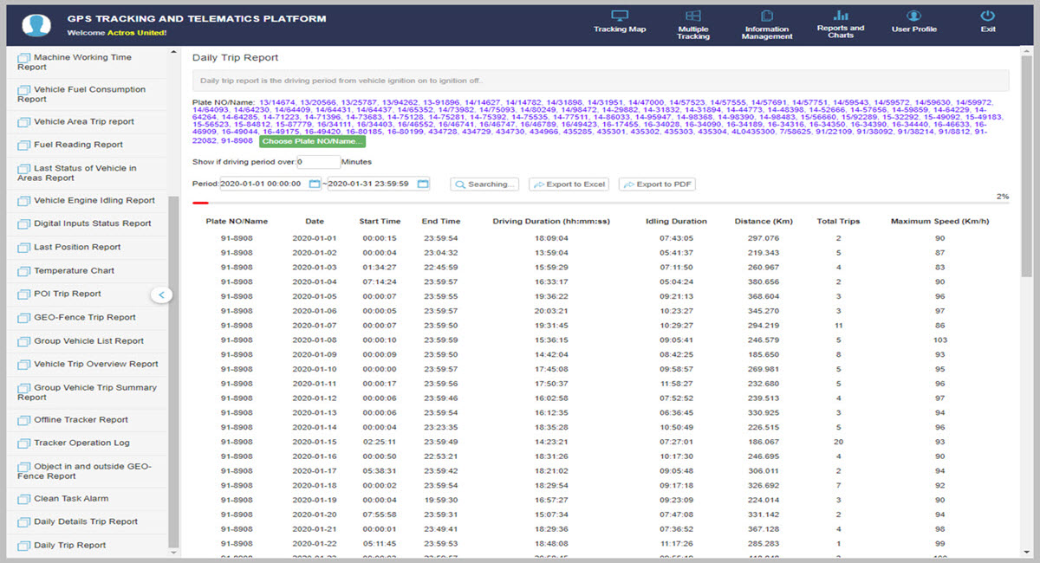
Task: Click the driving period minutes input field
Action: tap(318, 162)
